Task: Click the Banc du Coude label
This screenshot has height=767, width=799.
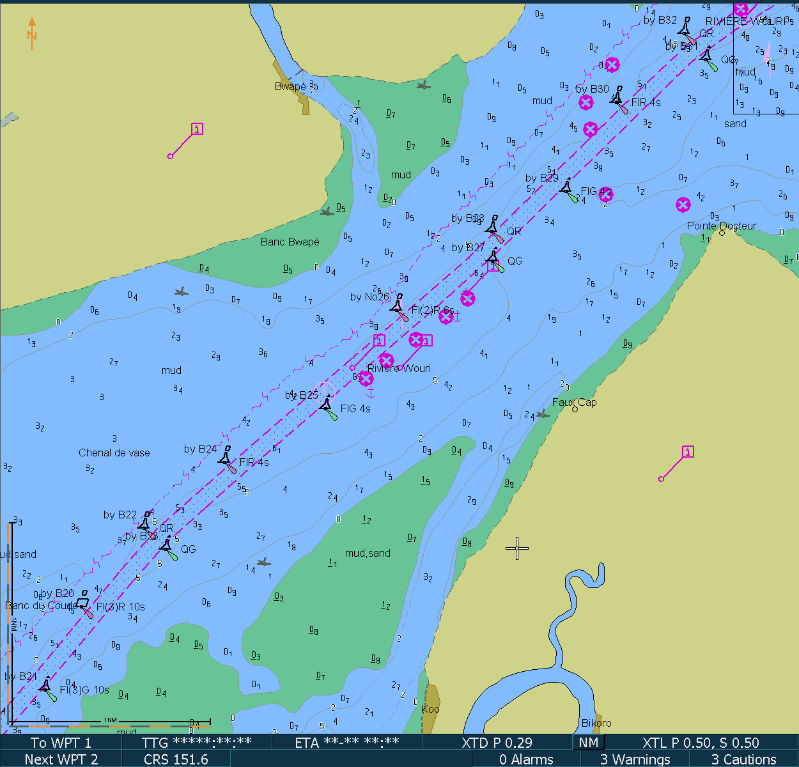Action: [x=40, y=605]
